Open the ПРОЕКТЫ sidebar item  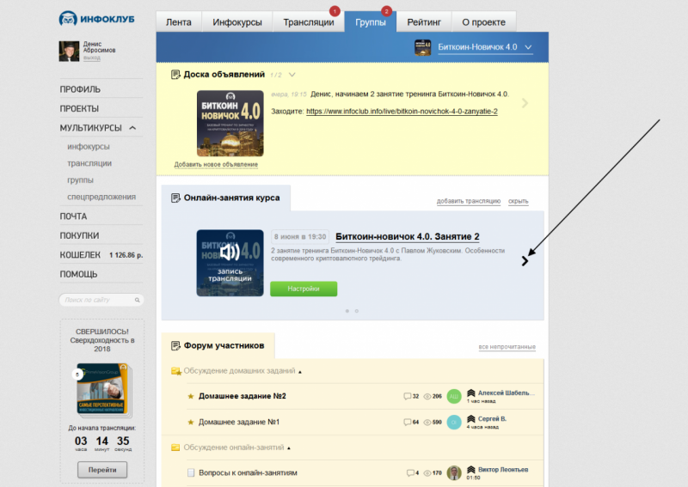coord(79,109)
